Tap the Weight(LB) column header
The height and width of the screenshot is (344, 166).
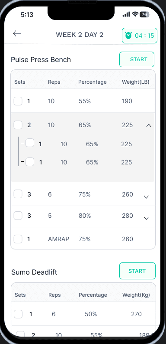click(x=136, y=82)
